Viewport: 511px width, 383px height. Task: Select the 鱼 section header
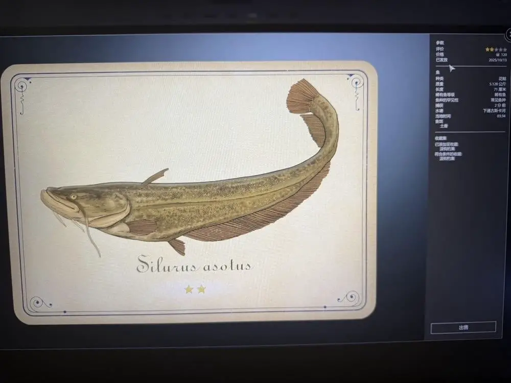tap(437, 73)
